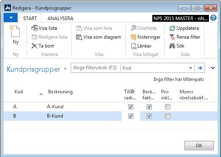Click the Moms rörelsebokf. column header
Screen dimensions: 221x157
pos(194,95)
